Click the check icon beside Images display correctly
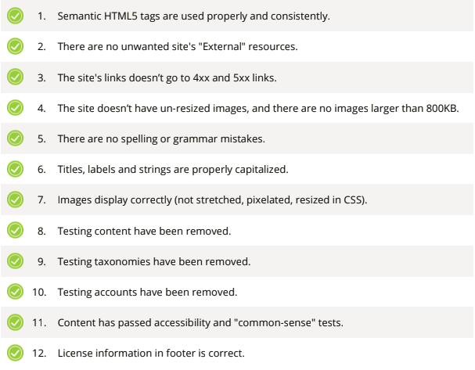The image size is (475, 370). 15,199
